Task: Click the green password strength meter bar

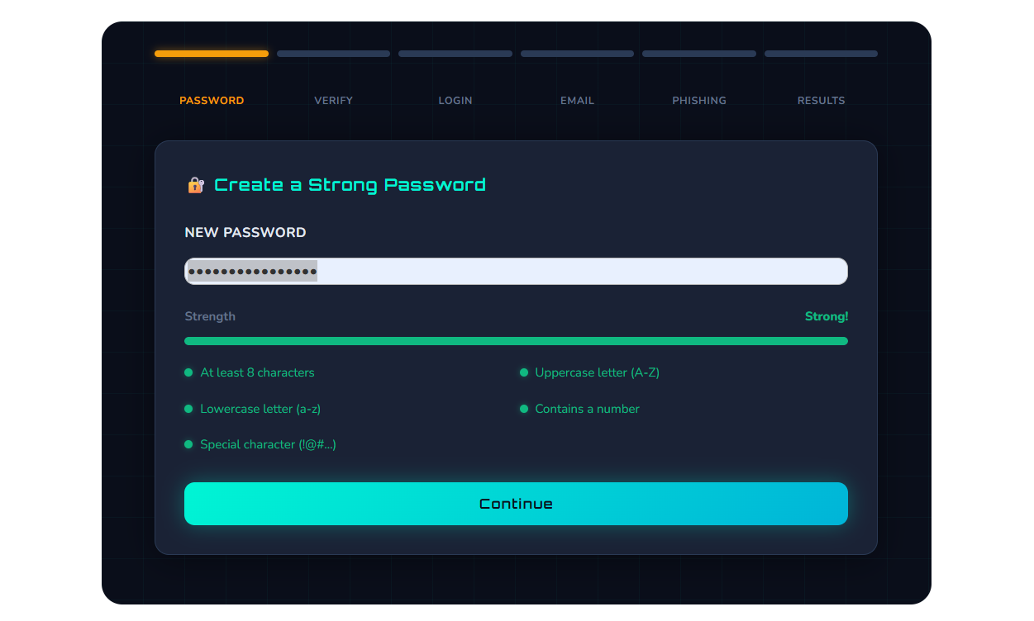Action: coord(516,341)
